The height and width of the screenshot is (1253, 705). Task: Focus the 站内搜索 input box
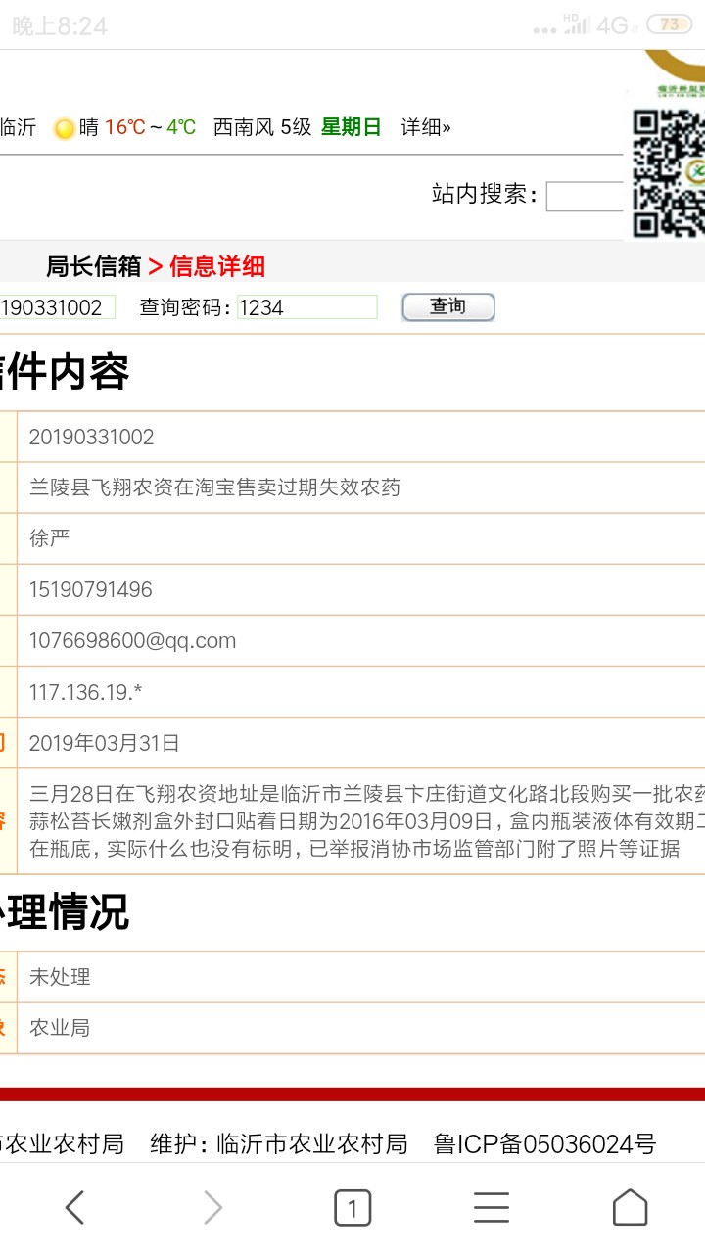point(585,197)
